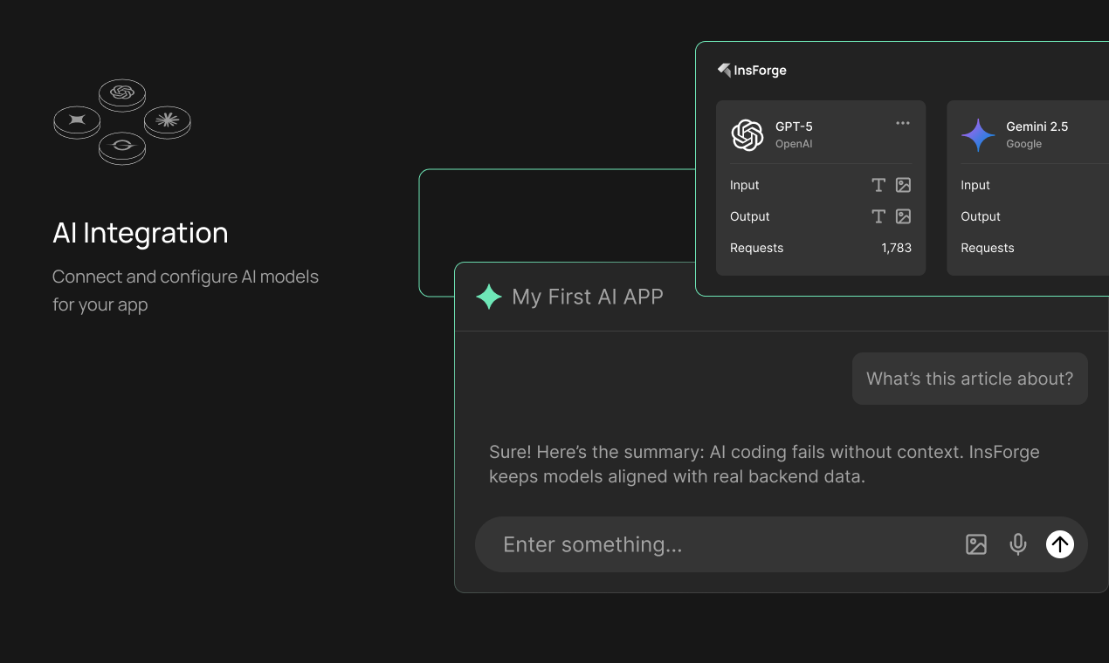Viewport: 1109px width, 663px height.
Task: Click the My First AI APP title
Action: (x=588, y=297)
